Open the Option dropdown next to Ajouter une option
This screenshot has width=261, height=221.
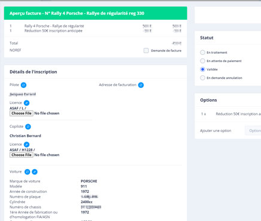point(253,131)
